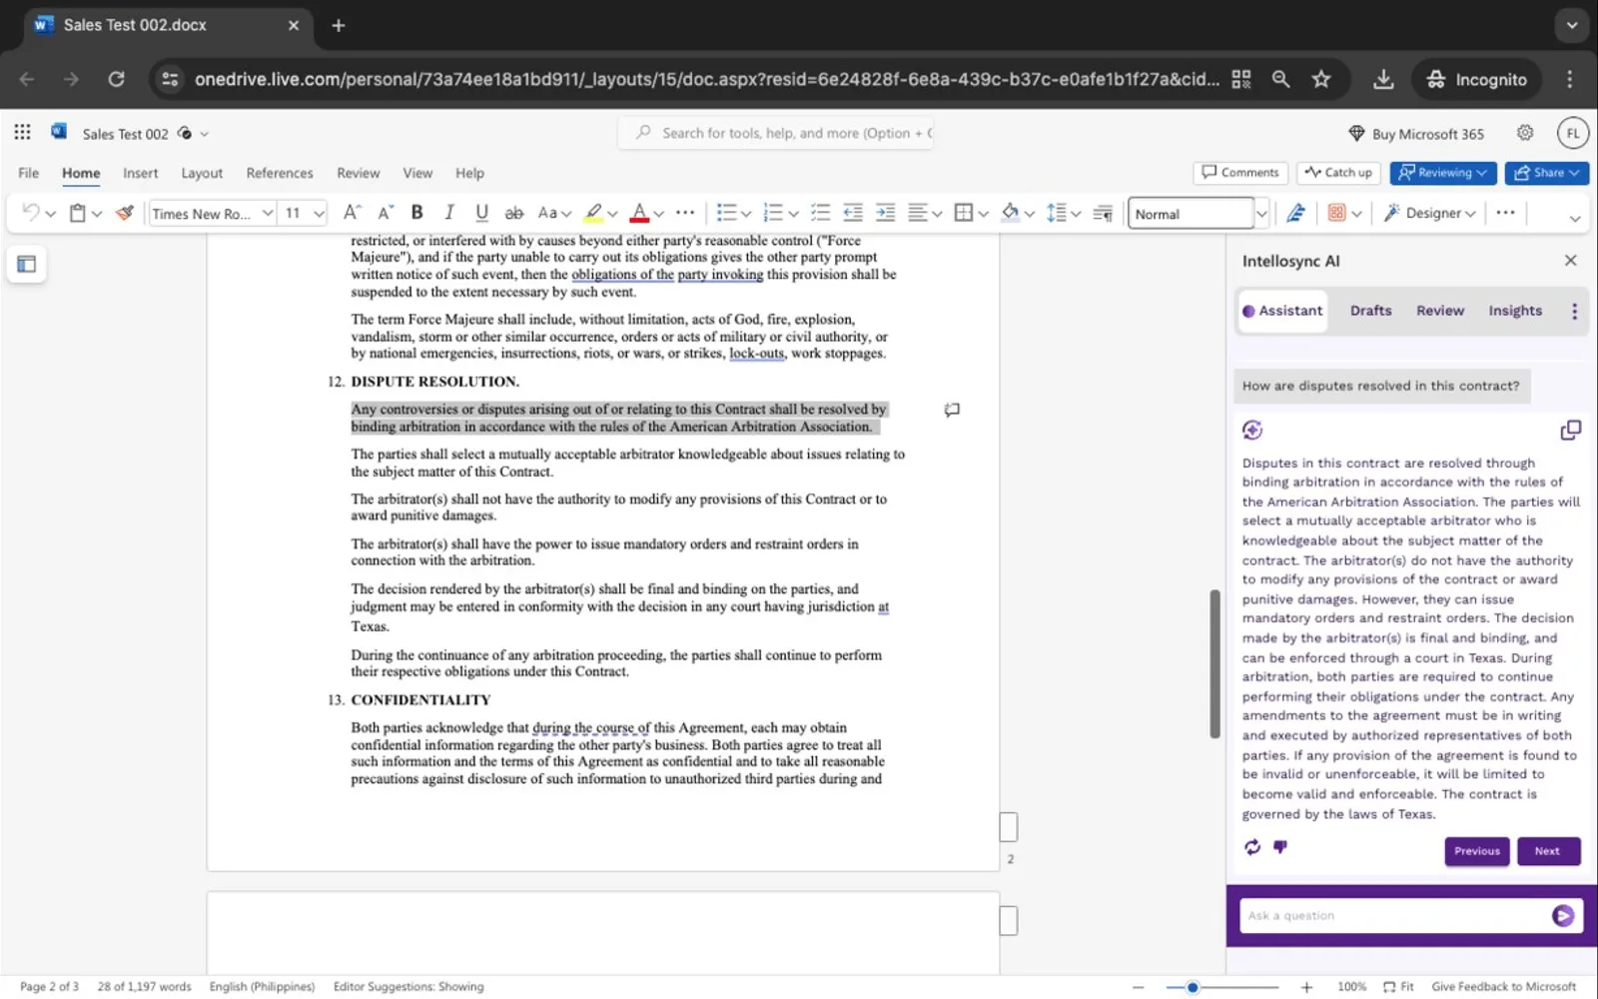Click the Next button in AI panel
1598x999 pixels.
point(1549,851)
